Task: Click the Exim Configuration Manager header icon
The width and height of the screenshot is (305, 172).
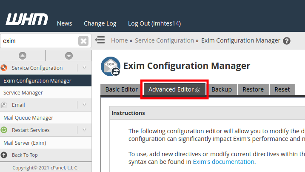Action: pos(110,66)
